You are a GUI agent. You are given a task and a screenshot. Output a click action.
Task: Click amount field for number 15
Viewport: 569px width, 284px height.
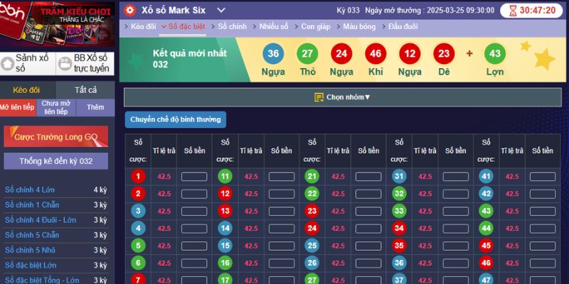(282, 246)
